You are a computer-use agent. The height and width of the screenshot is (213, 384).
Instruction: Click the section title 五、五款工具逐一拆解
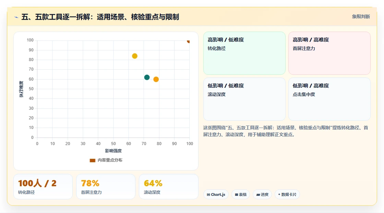point(100,17)
